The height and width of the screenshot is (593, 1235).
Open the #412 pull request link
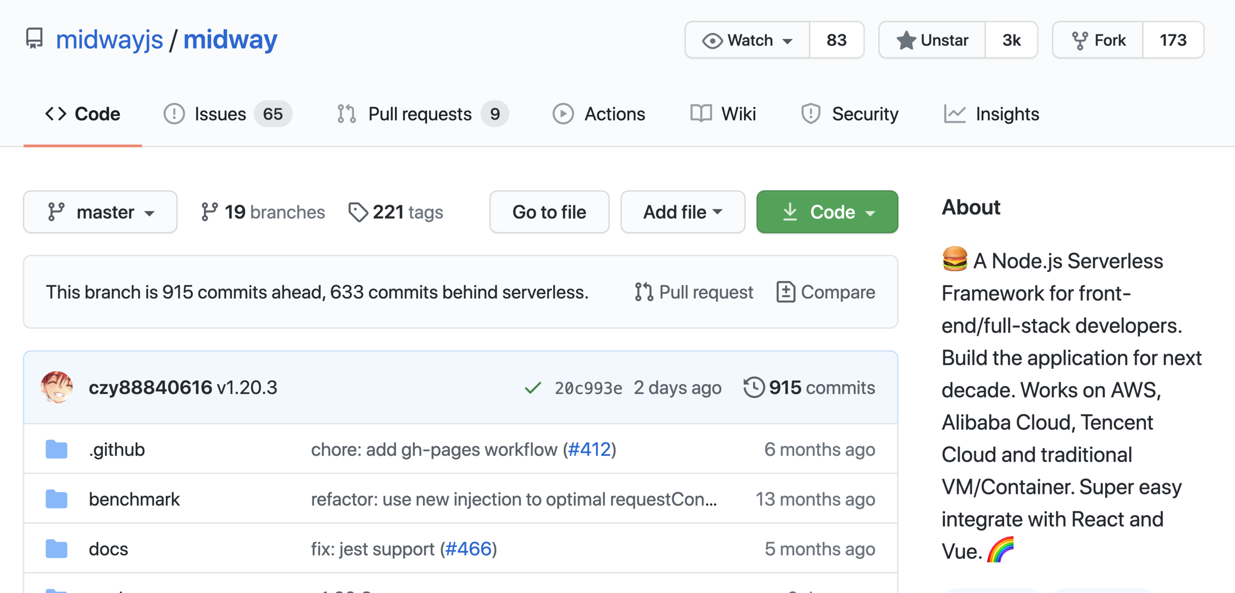589,449
